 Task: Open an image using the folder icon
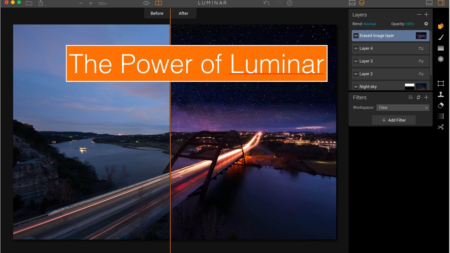point(29,3)
